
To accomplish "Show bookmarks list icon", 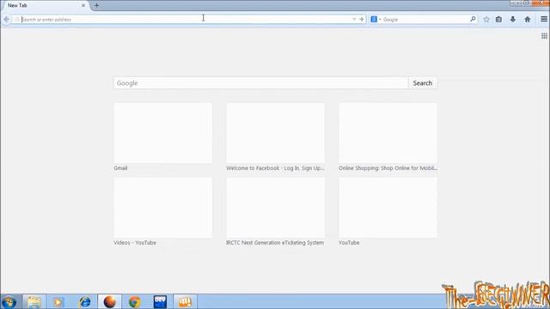I will [498, 20].
